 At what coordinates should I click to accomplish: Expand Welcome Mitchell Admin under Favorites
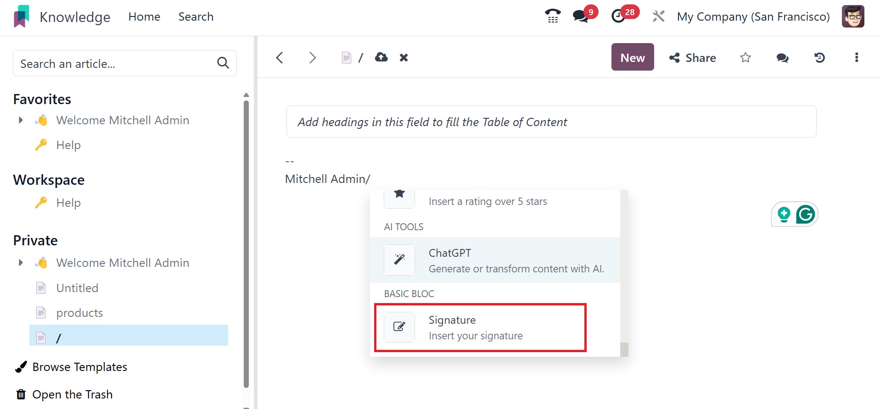coord(21,120)
